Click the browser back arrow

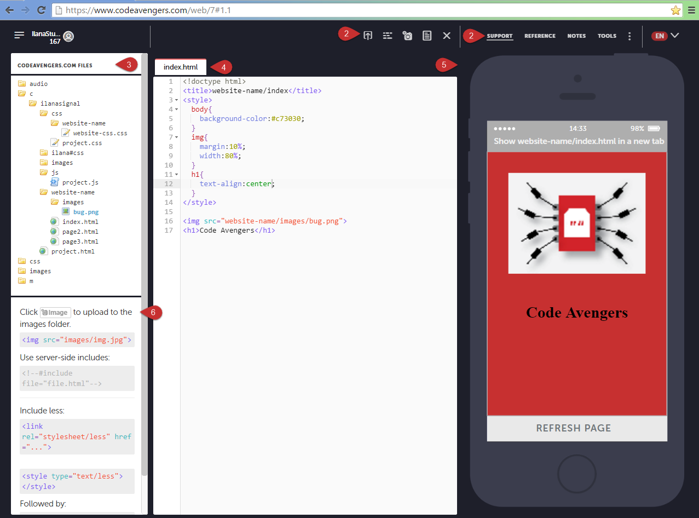click(9, 10)
